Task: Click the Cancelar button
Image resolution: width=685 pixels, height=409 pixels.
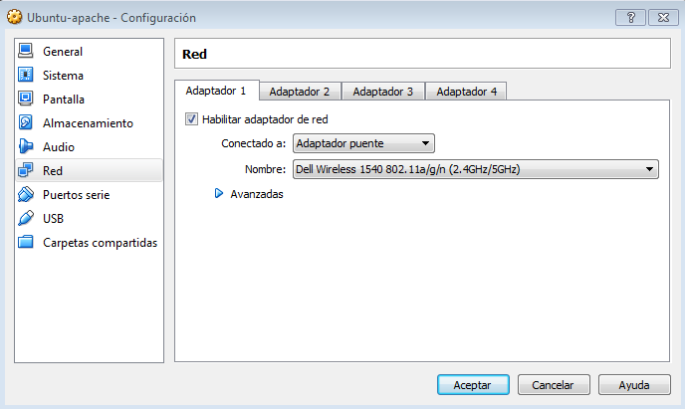Action: pos(553,385)
